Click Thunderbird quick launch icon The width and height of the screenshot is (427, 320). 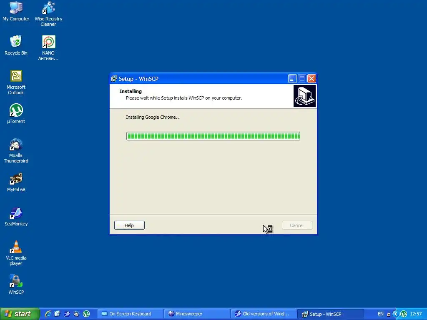(77, 314)
